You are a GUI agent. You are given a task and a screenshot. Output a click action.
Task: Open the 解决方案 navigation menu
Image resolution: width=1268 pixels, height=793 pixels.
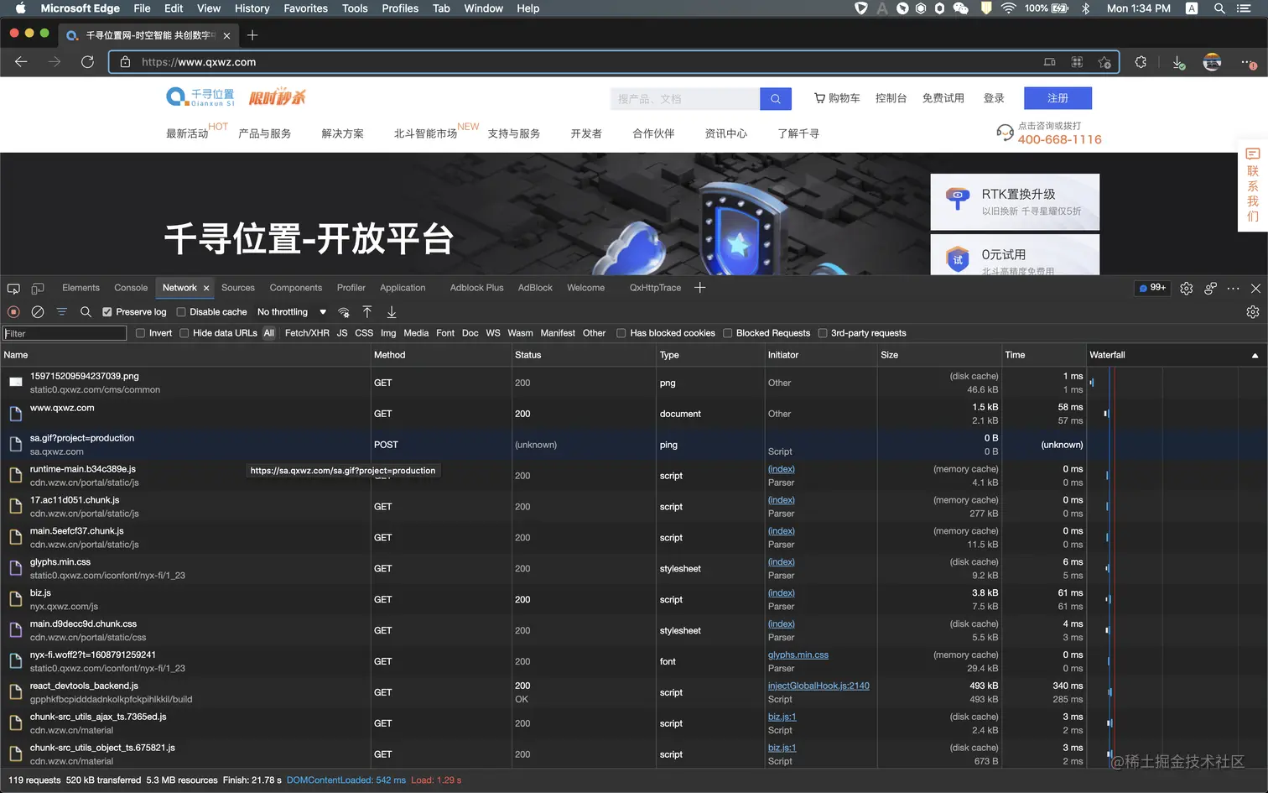[342, 133]
